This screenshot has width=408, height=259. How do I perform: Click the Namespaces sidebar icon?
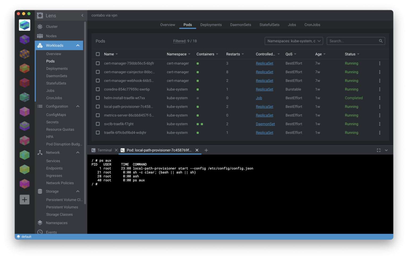click(x=40, y=223)
